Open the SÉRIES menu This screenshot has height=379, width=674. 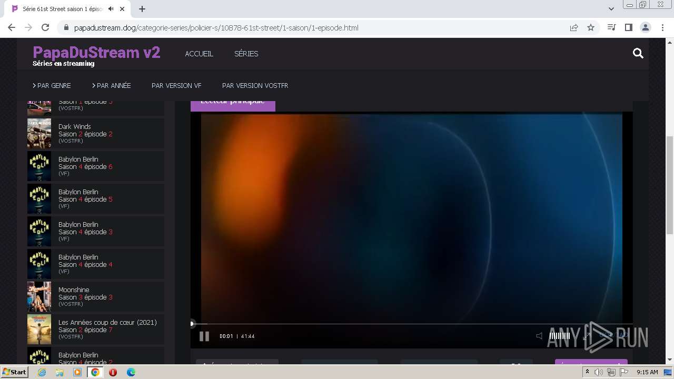click(246, 54)
